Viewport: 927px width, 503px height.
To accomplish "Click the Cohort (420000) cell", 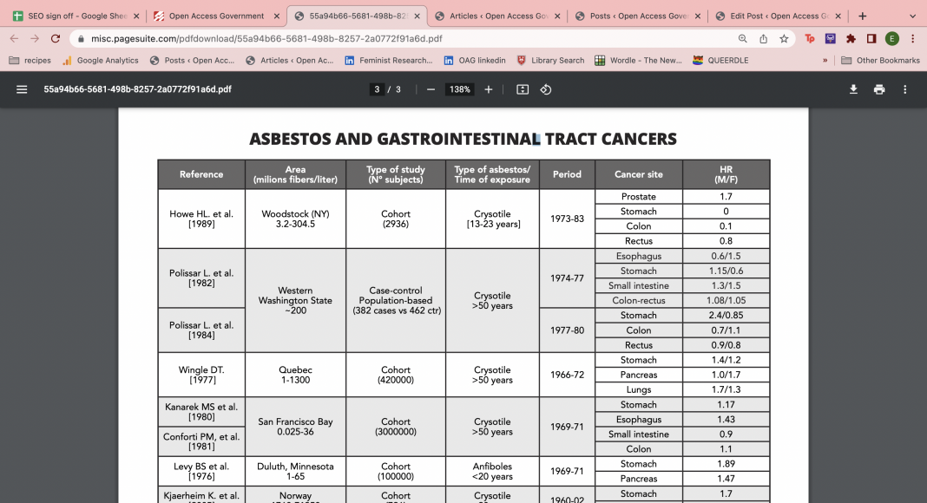I will 396,375.
